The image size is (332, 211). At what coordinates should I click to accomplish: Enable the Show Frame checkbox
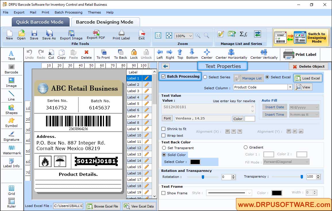(164, 193)
